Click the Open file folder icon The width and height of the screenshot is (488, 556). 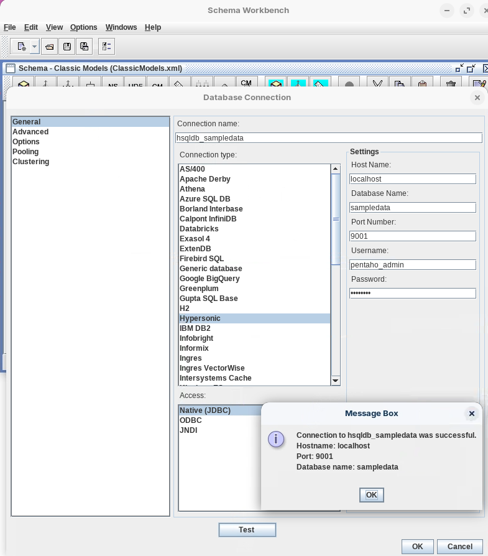tap(50, 47)
